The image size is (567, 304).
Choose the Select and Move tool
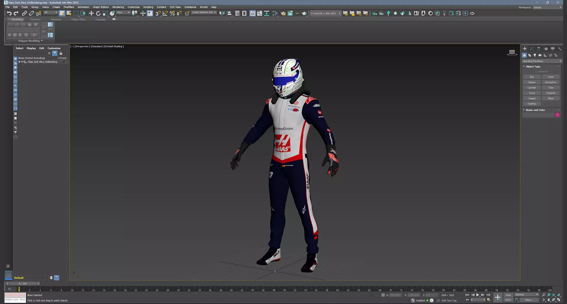pos(91,13)
